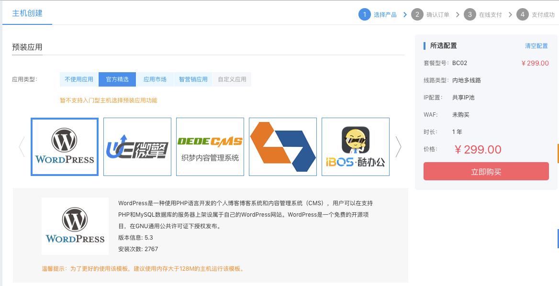559x286 pixels.
Task: Choose the IBOS 酷办公 card
Action: click(356, 147)
